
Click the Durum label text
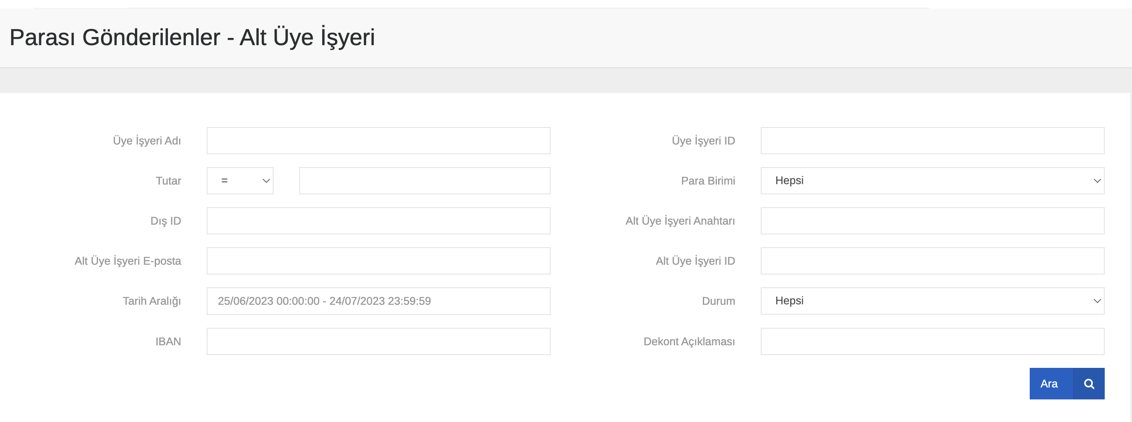tap(718, 301)
